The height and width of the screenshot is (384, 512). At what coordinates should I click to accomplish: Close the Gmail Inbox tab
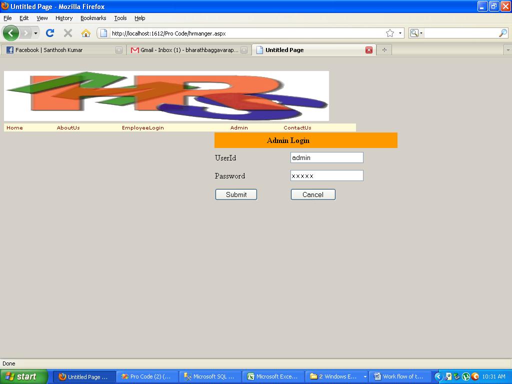click(x=244, y=50)
